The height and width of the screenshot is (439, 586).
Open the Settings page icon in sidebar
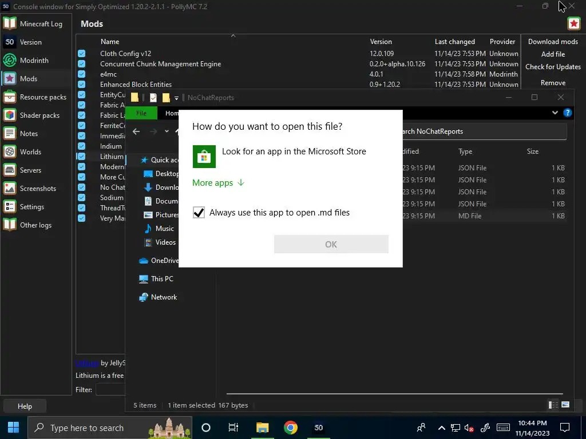coord(9,206)
